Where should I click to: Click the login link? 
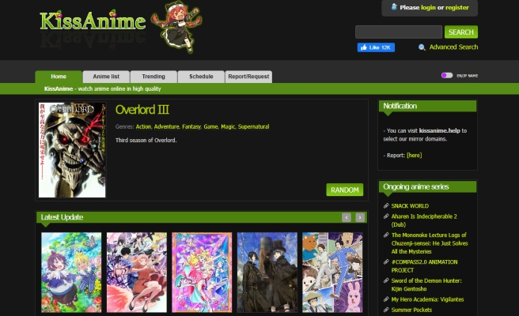point(428,7)
